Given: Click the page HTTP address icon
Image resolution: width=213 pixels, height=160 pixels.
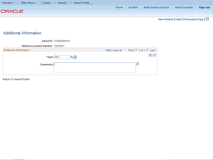Looking at the screenshot, I should (207, 19).
